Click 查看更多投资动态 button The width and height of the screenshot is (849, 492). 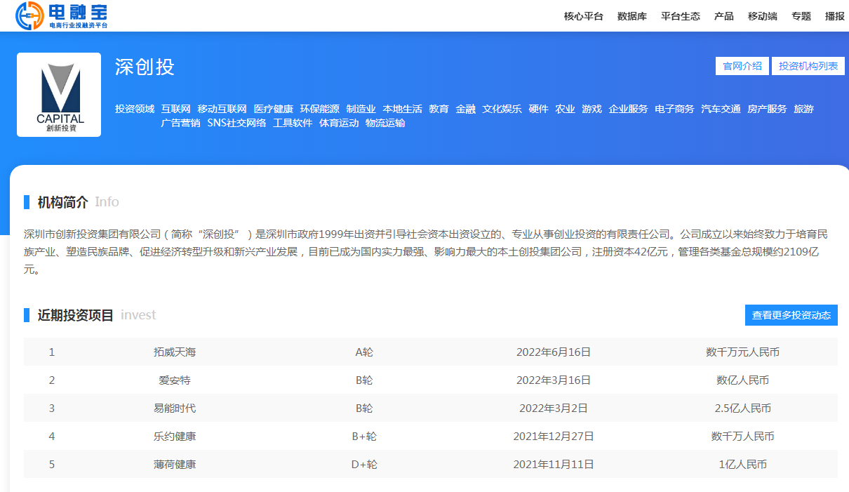coord(791,315)
